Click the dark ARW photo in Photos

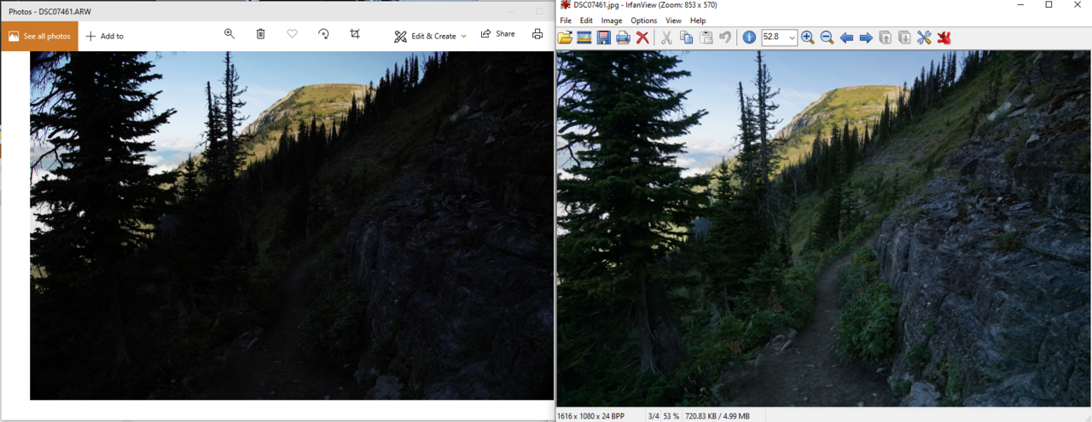(x=292, y=226)
